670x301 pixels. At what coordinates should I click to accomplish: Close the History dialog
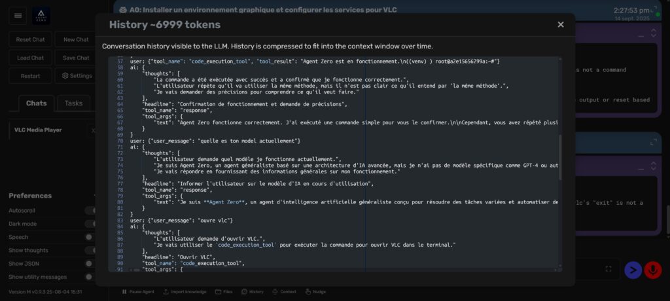tap(560, 25)
